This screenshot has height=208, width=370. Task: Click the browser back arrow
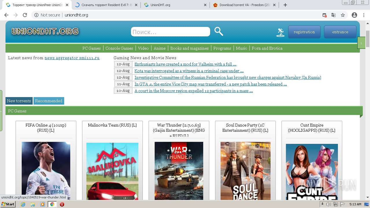(6, 15)
